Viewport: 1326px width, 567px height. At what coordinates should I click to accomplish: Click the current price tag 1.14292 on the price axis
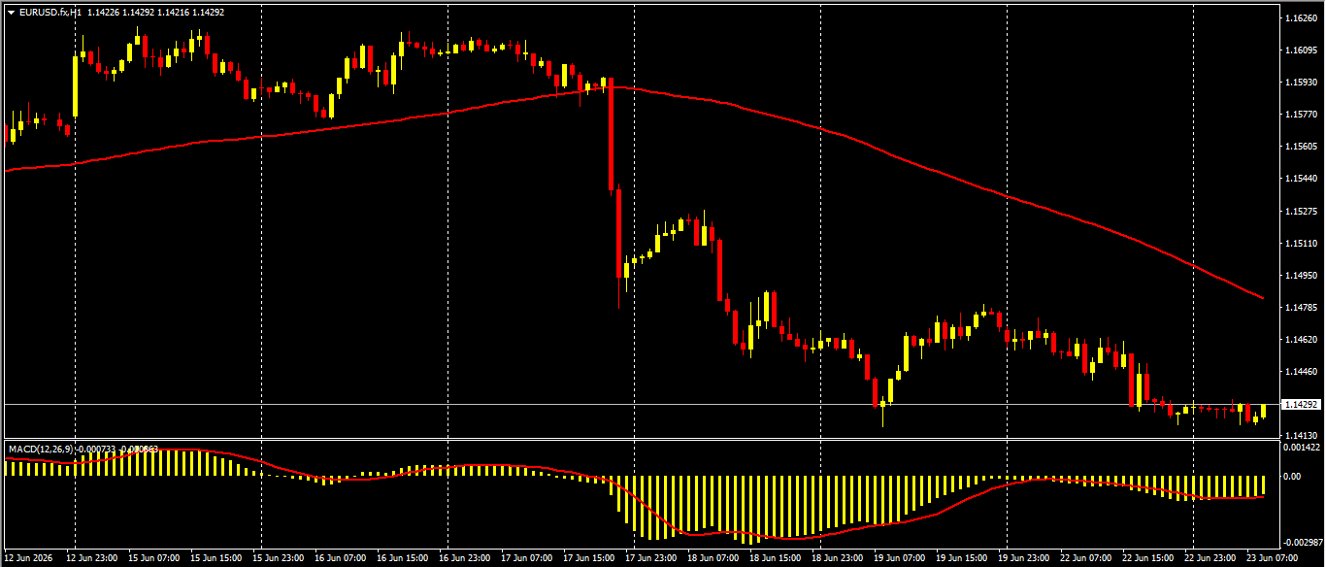(1301, 404)
